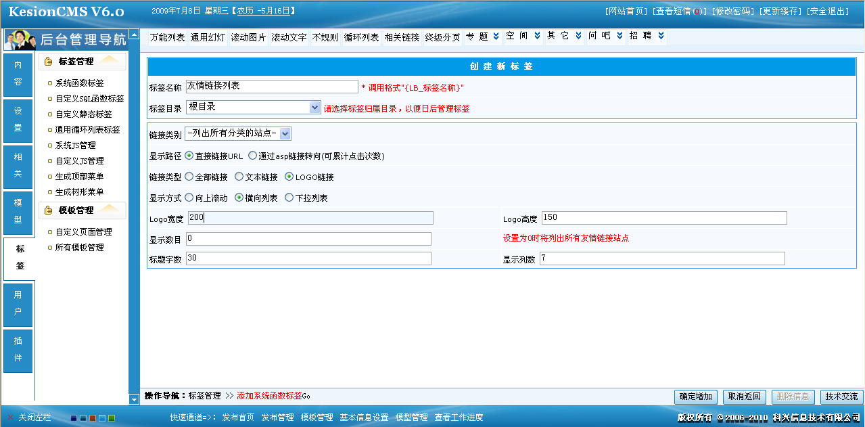The image size is (865, 427).
Task: Click the 确定增加 button
Action: click(x=695, y=397)
